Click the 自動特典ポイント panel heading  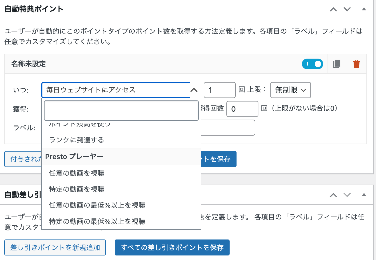click(34, 9)
